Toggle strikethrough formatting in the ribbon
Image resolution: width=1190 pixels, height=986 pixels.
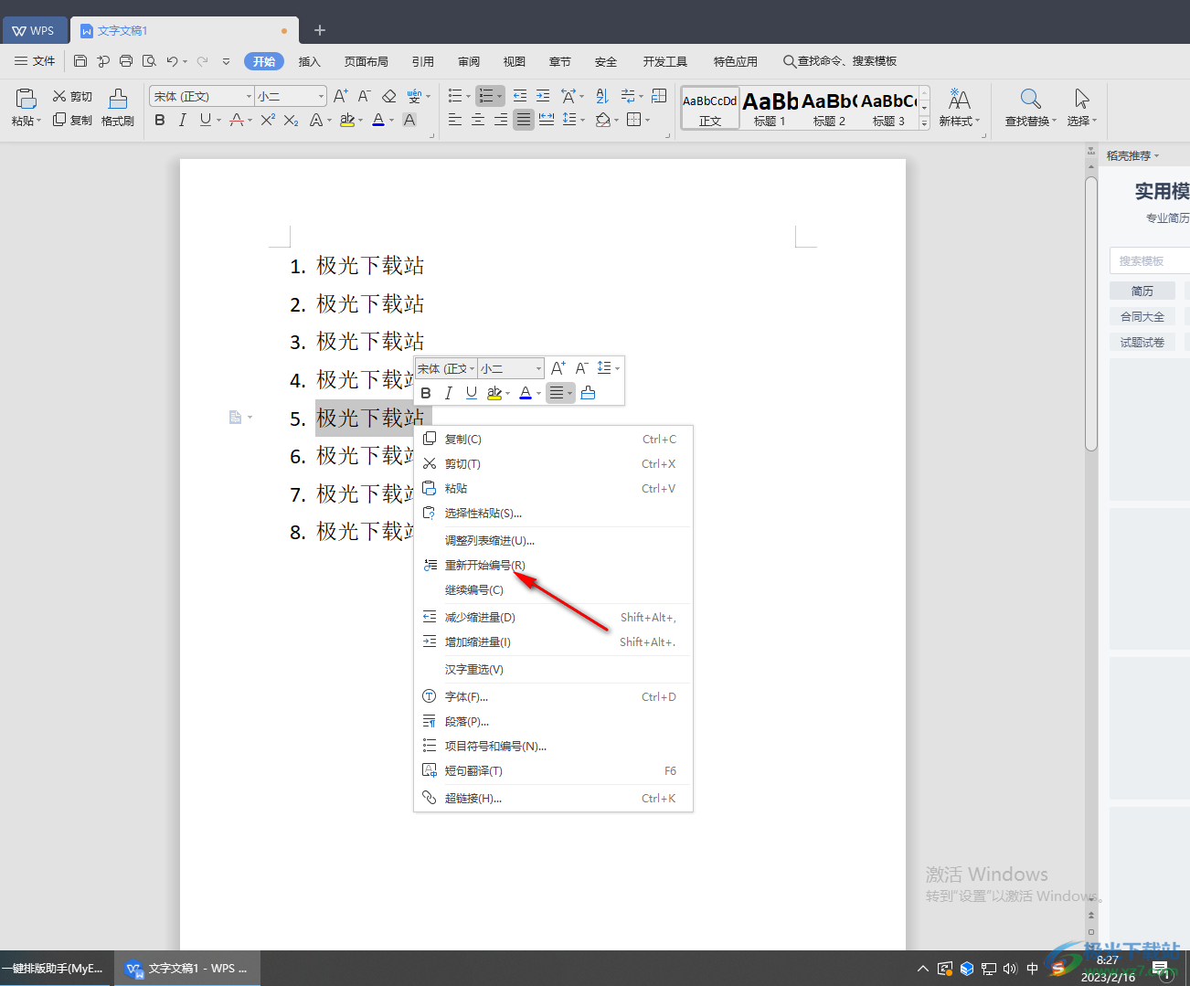click(x=237, y=120)
